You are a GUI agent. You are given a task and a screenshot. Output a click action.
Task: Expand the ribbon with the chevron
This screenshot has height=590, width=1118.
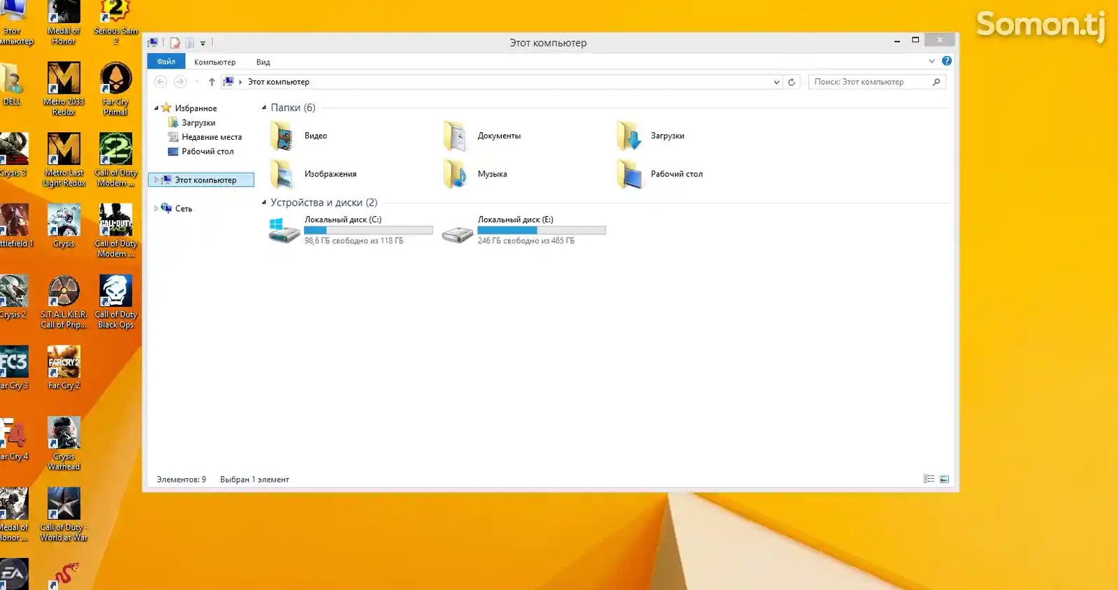pyautogui.click(x=931, y=61)
